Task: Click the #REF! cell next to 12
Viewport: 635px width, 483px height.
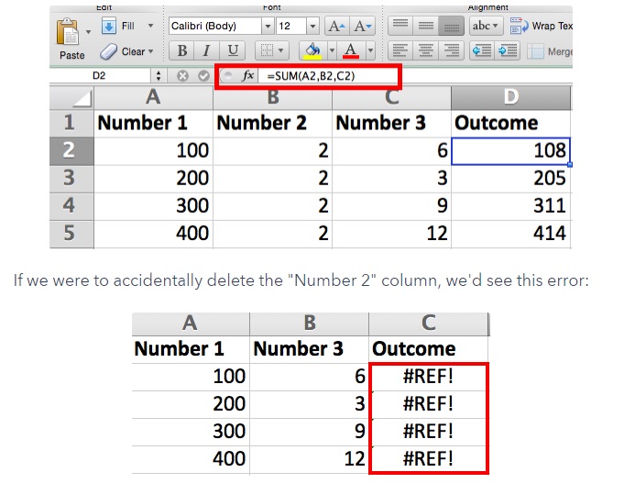Action: point(429,459)
